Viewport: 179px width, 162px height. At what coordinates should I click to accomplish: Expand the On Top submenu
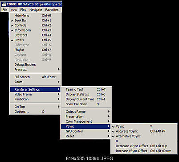point(35,107)
